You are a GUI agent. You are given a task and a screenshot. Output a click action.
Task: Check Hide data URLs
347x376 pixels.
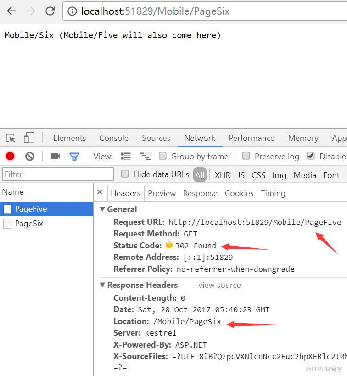tap(125, 174)
